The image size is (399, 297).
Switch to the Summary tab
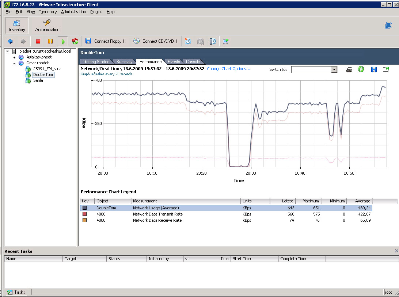coord(124,62)
